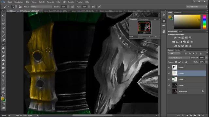Open the layer blend mode dropdown
The width and height of the screenshot is (209, 117).
click(x=179, y=58)
